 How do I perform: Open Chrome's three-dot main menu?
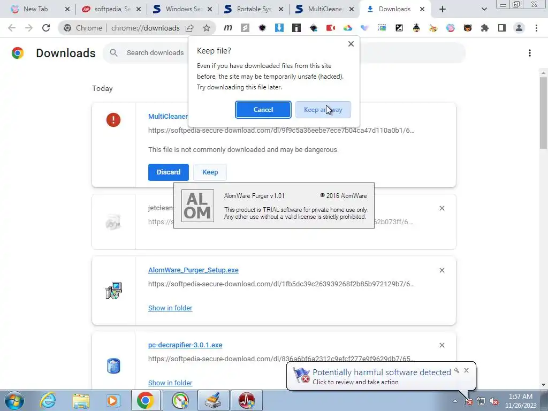[536, 28]
